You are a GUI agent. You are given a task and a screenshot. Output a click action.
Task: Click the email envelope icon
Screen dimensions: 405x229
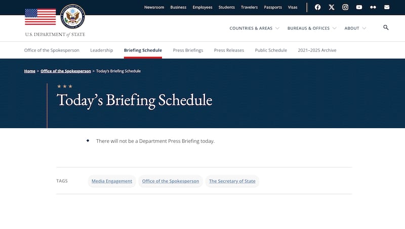(x=387, y=7)
